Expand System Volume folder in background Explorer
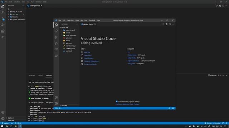This screenshot has height=128, width=229. [9, 20]
